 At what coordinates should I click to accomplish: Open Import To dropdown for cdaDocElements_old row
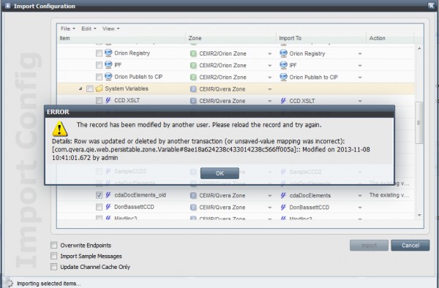pos(360,196)
